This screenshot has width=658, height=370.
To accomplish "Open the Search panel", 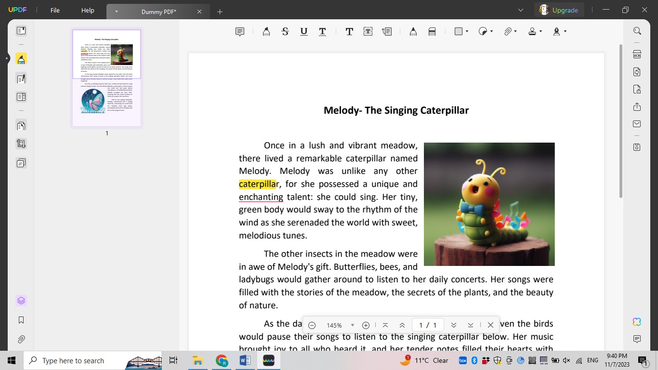I will pos(637,31).
